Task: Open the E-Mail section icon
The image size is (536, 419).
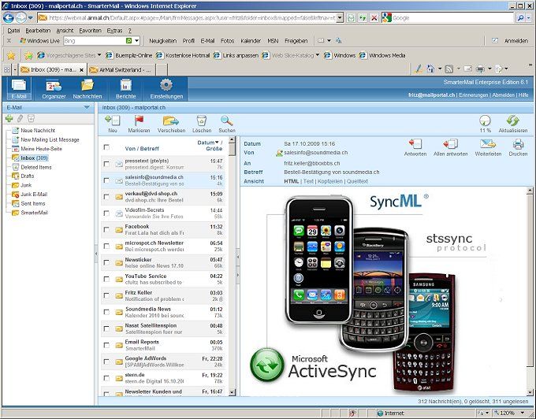Action: pos(18,85)
